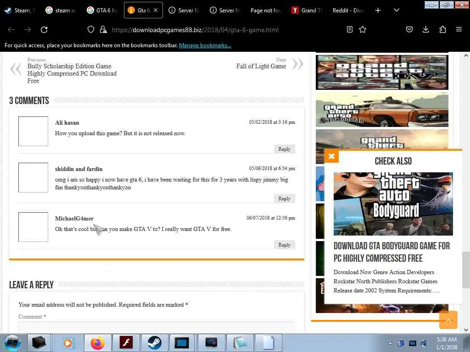Click the next double-chevron arrow
Screen dimensions: 470x352
297,64
